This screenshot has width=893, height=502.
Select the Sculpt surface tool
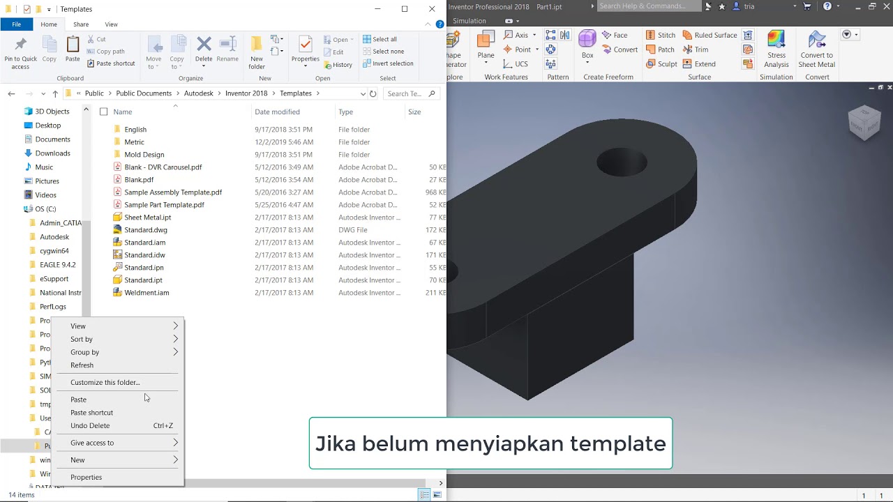[x=661, y=64]
